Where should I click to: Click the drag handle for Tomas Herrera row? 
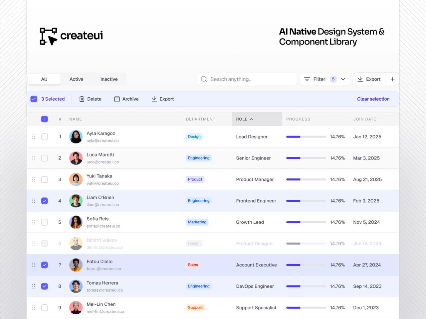[34, 286]
